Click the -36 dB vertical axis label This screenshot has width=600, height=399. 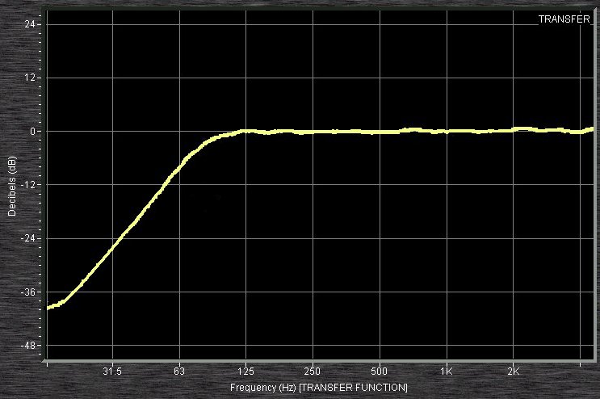[28, 292]
